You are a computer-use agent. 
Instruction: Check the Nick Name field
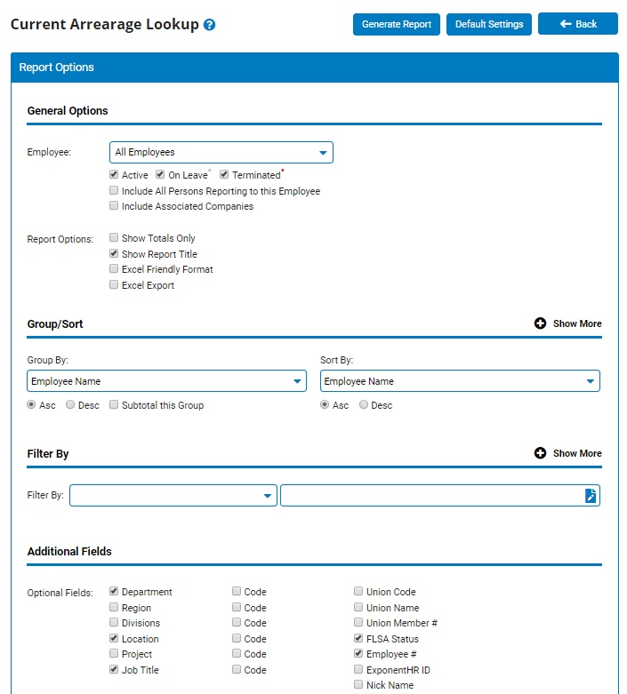tap(358, 684)
